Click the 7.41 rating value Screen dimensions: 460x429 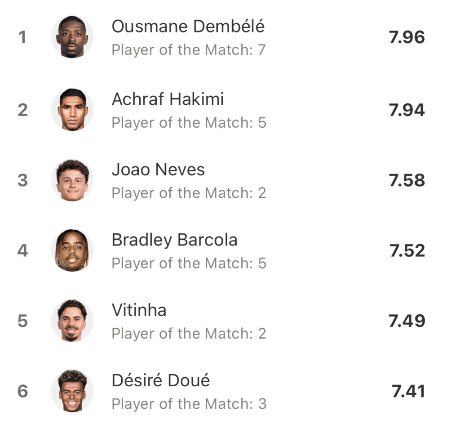(408, 391)
